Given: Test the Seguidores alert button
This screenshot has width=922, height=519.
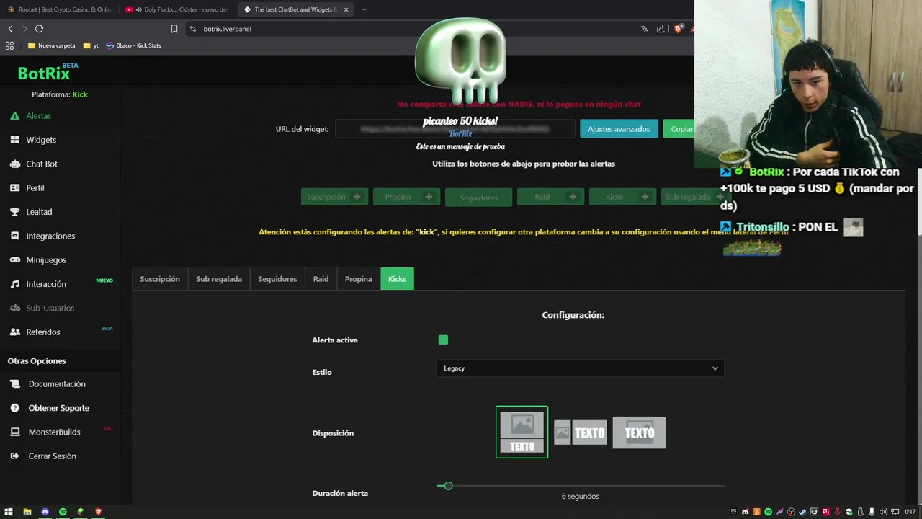Looking at the screenshot, I should pyautogui.click(x=478, y=198).
